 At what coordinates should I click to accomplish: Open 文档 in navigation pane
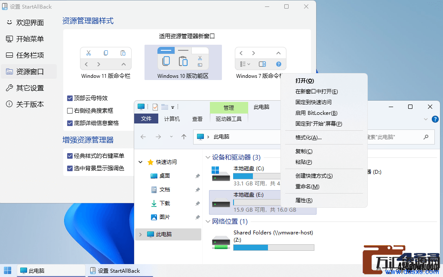tap(165, 190)
